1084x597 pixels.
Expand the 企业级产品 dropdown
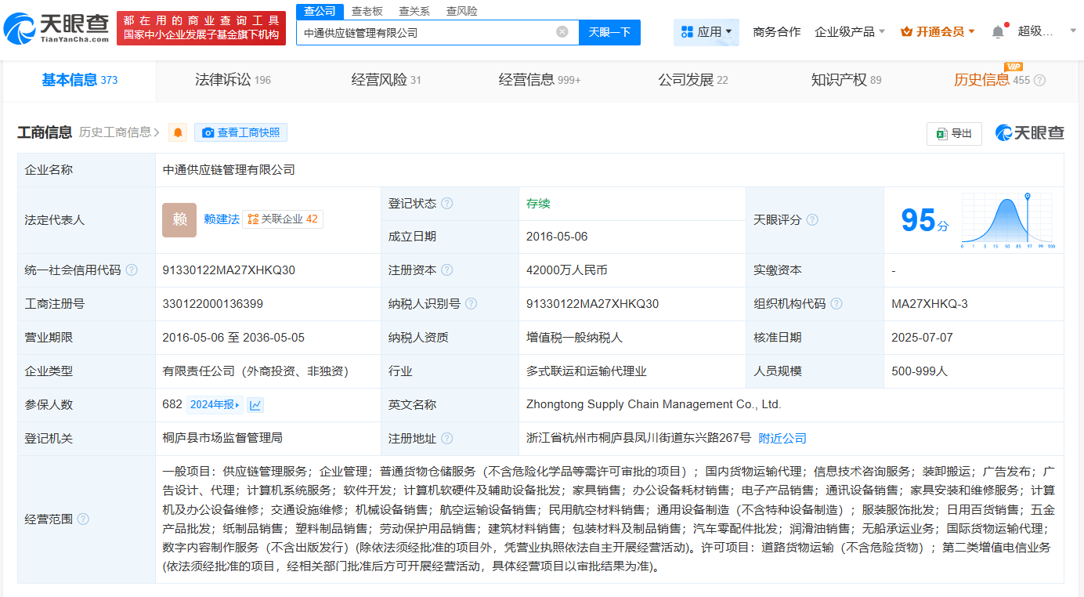pos(850,32)
